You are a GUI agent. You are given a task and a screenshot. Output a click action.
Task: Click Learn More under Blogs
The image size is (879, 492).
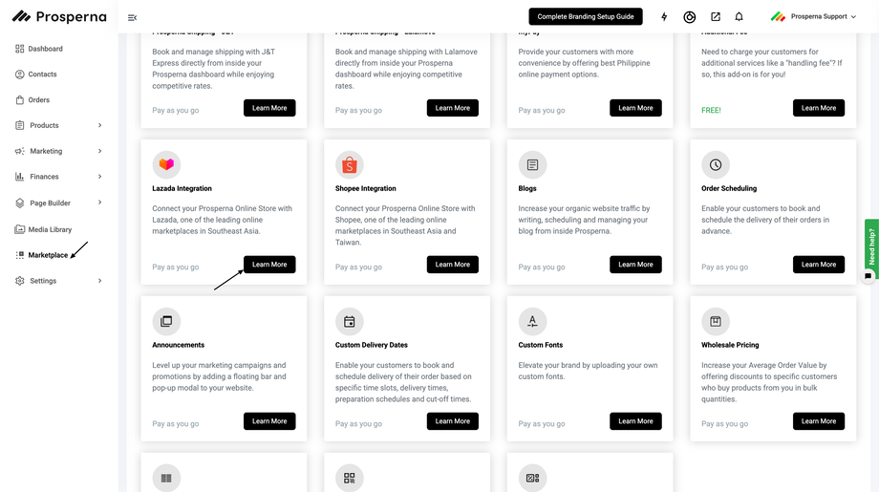(x=635, y=265)
